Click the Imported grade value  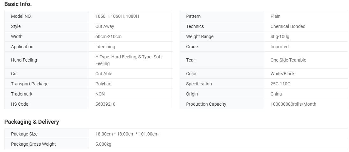pos(279,47)
